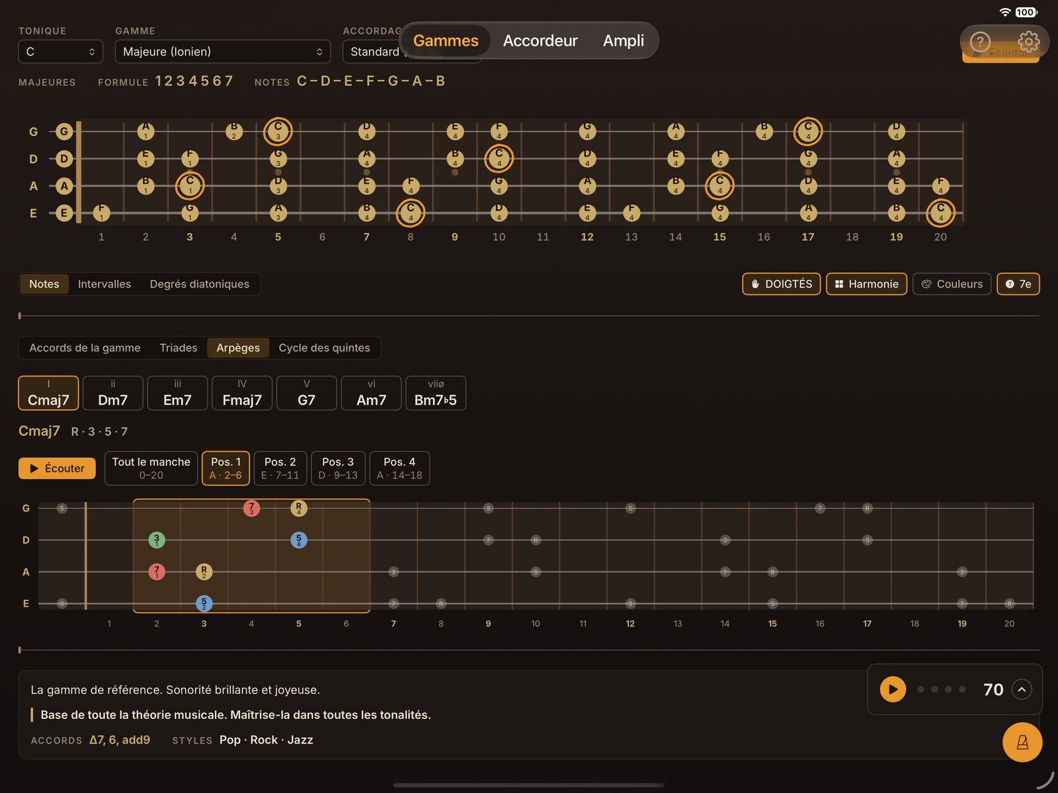1058x793 pixels.
Task: Play the Cmaj7 arpeggio with Écouter
Action: (57, 468)
